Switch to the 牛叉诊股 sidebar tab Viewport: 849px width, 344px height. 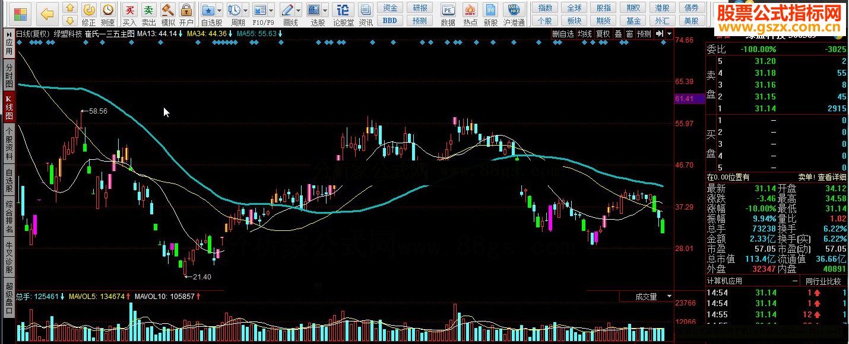tap(9, 258)
